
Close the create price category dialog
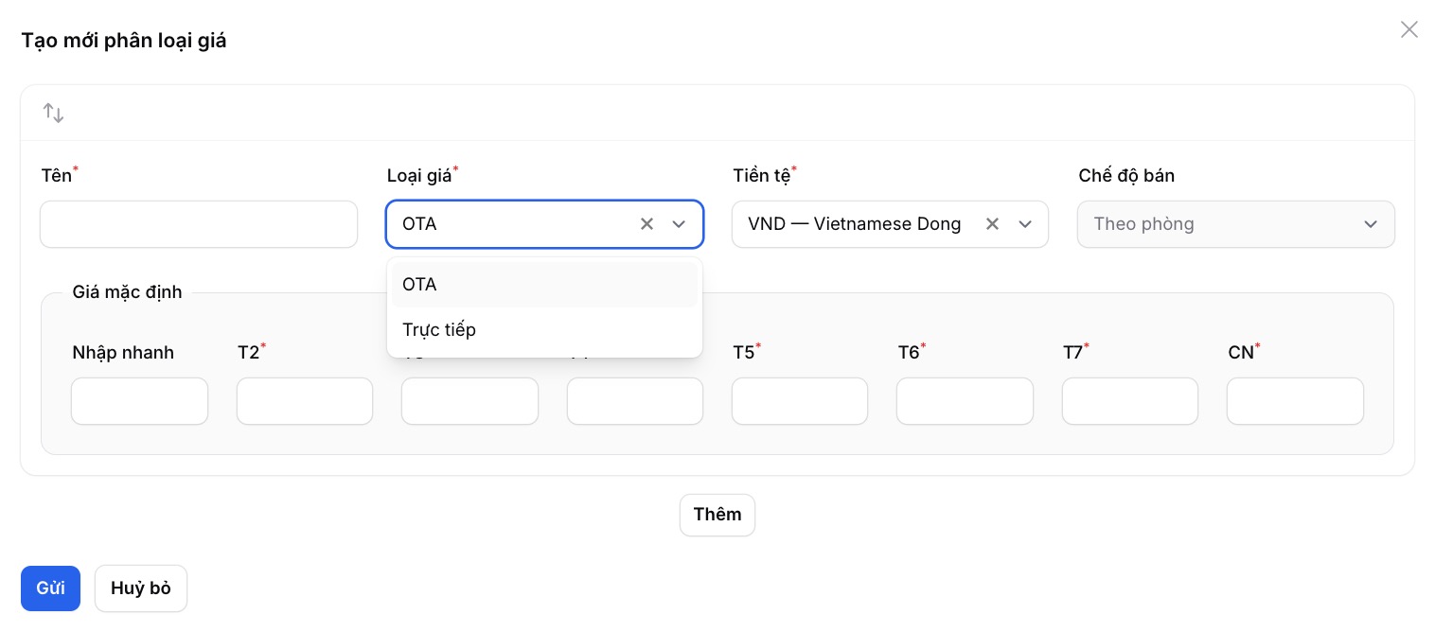tap(1408, 30)
